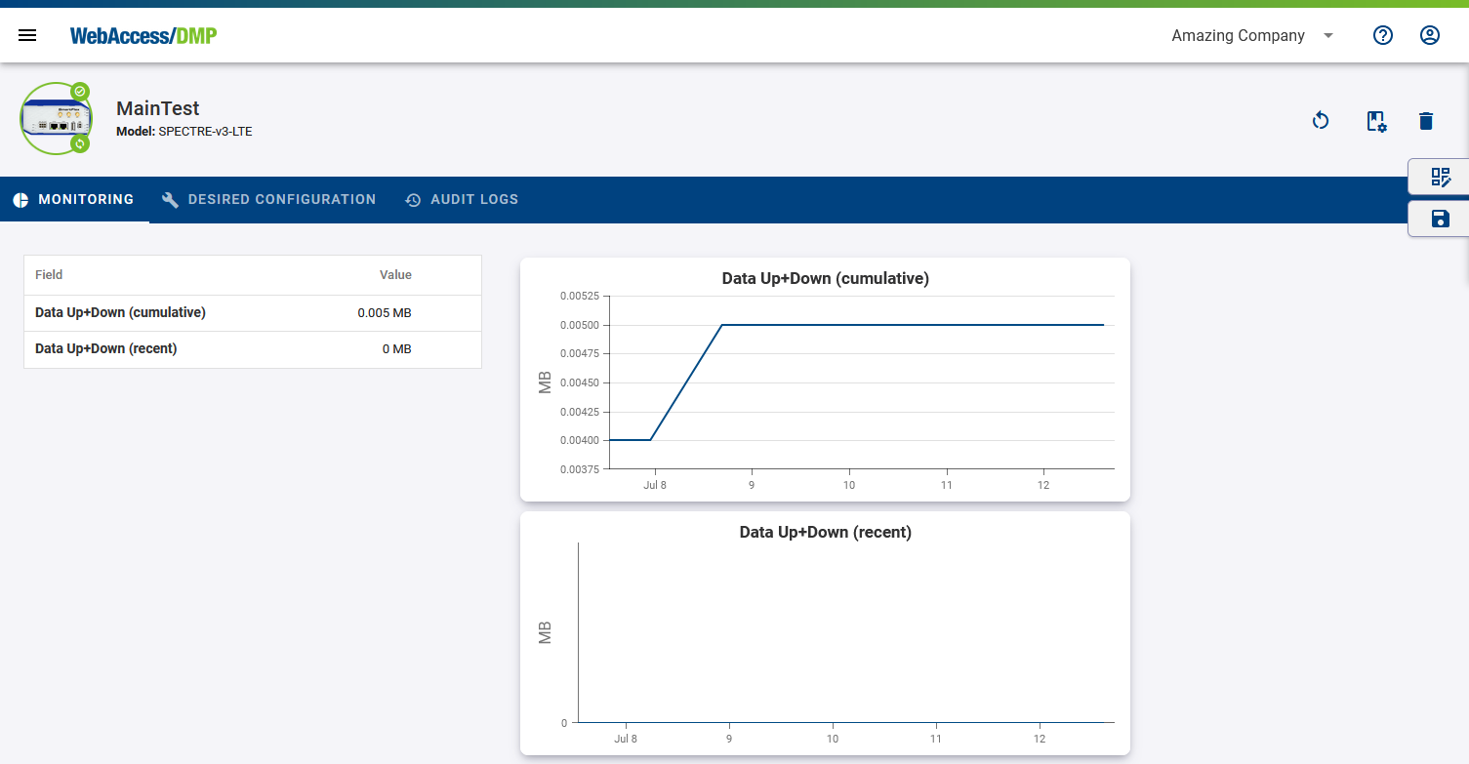Screen dimensions: 1469x764
Task: Click the cumulative chart line plateau
Action: pos(913,325)
